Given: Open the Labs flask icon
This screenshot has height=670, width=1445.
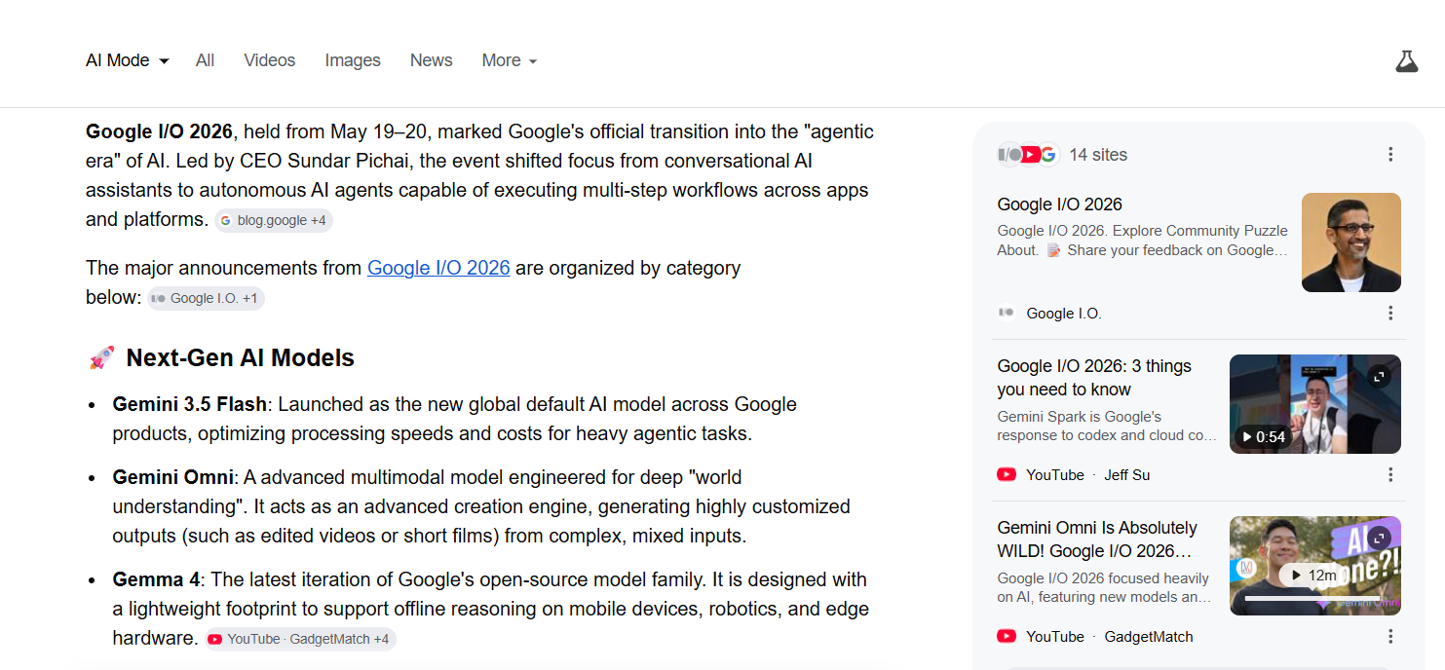Looking at the screenshot, I should [1406, 60].
